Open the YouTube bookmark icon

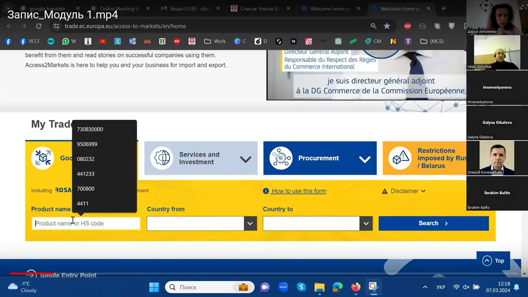click(103, 41)
